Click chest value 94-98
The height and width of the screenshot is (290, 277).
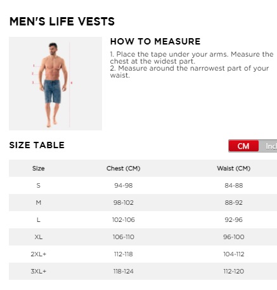[124, 186]
